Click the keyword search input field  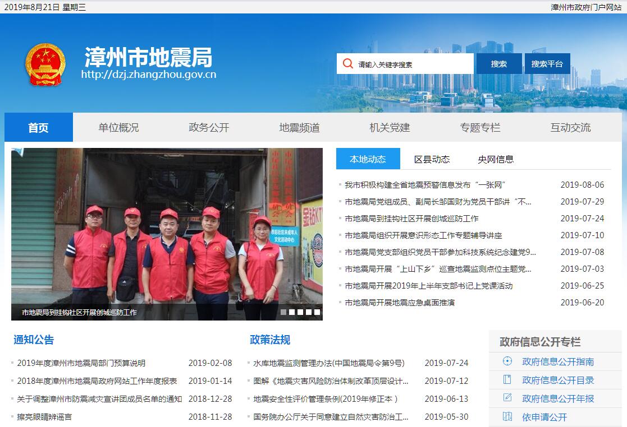413,64
